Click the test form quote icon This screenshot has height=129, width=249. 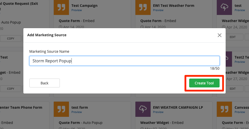point(61,109)
